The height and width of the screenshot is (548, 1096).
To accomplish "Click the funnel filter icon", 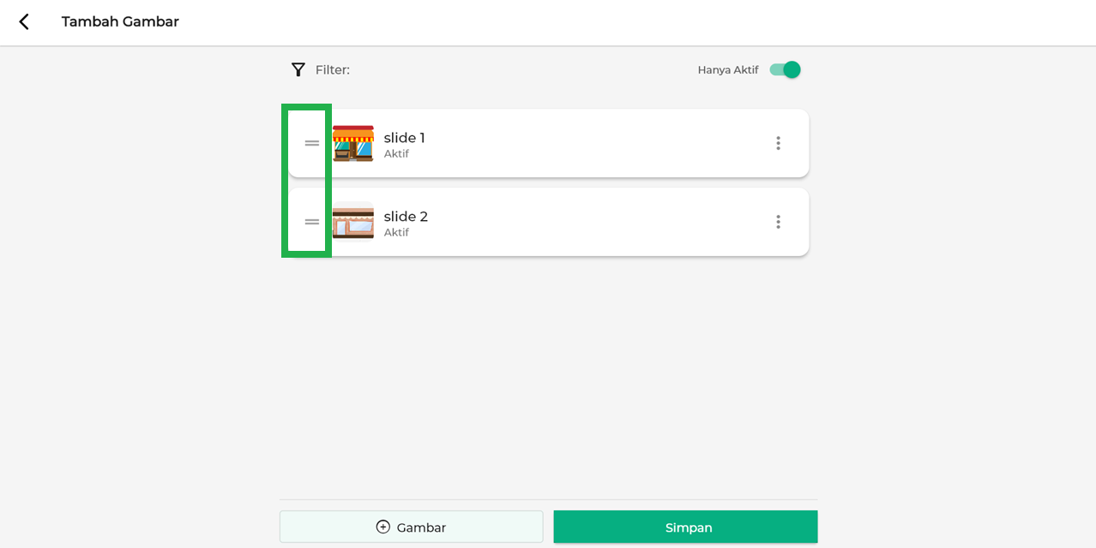I will pyautogui.click(x=298, y=70).
